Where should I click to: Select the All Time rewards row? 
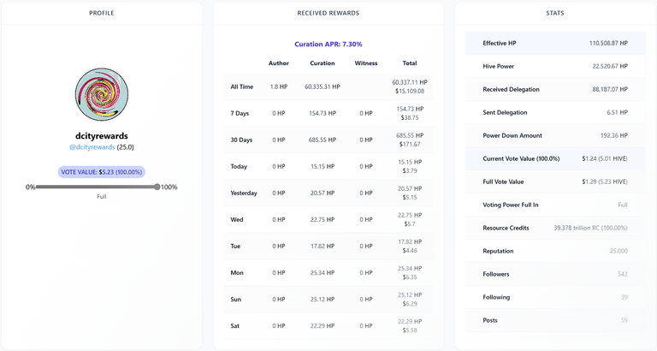[x=328, y=86]
